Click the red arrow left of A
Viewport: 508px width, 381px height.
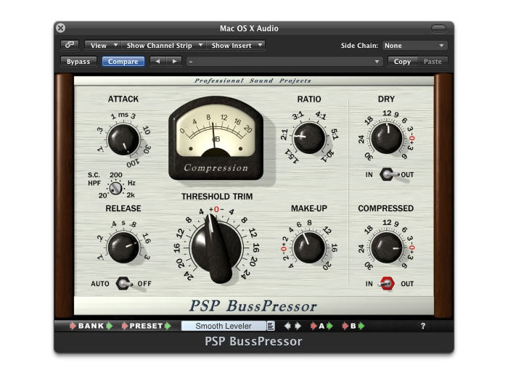314,327
